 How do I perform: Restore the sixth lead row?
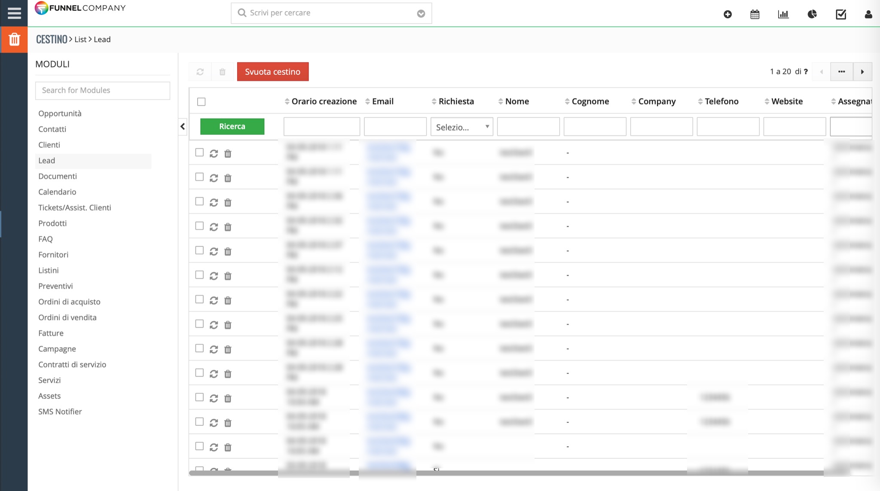[x=214, y=276]
